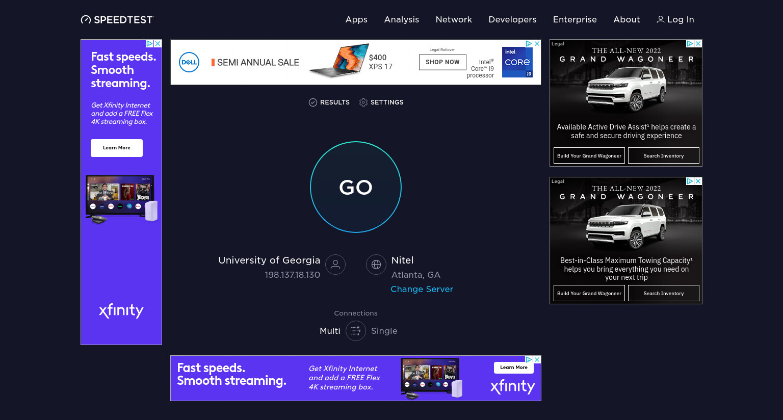Click University of Georgia ISP name
The height and width of the screenshot is (420, 783).
269,260
